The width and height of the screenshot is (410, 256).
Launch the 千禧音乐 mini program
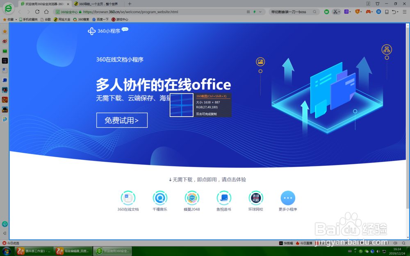(160, 201)
